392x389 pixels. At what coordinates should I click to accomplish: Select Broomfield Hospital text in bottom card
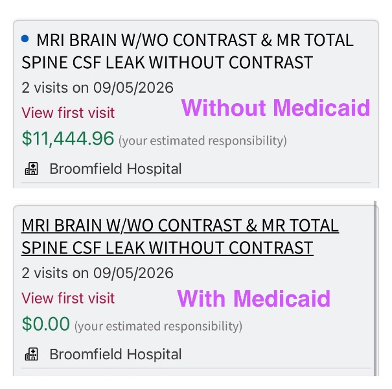[115, 354]
